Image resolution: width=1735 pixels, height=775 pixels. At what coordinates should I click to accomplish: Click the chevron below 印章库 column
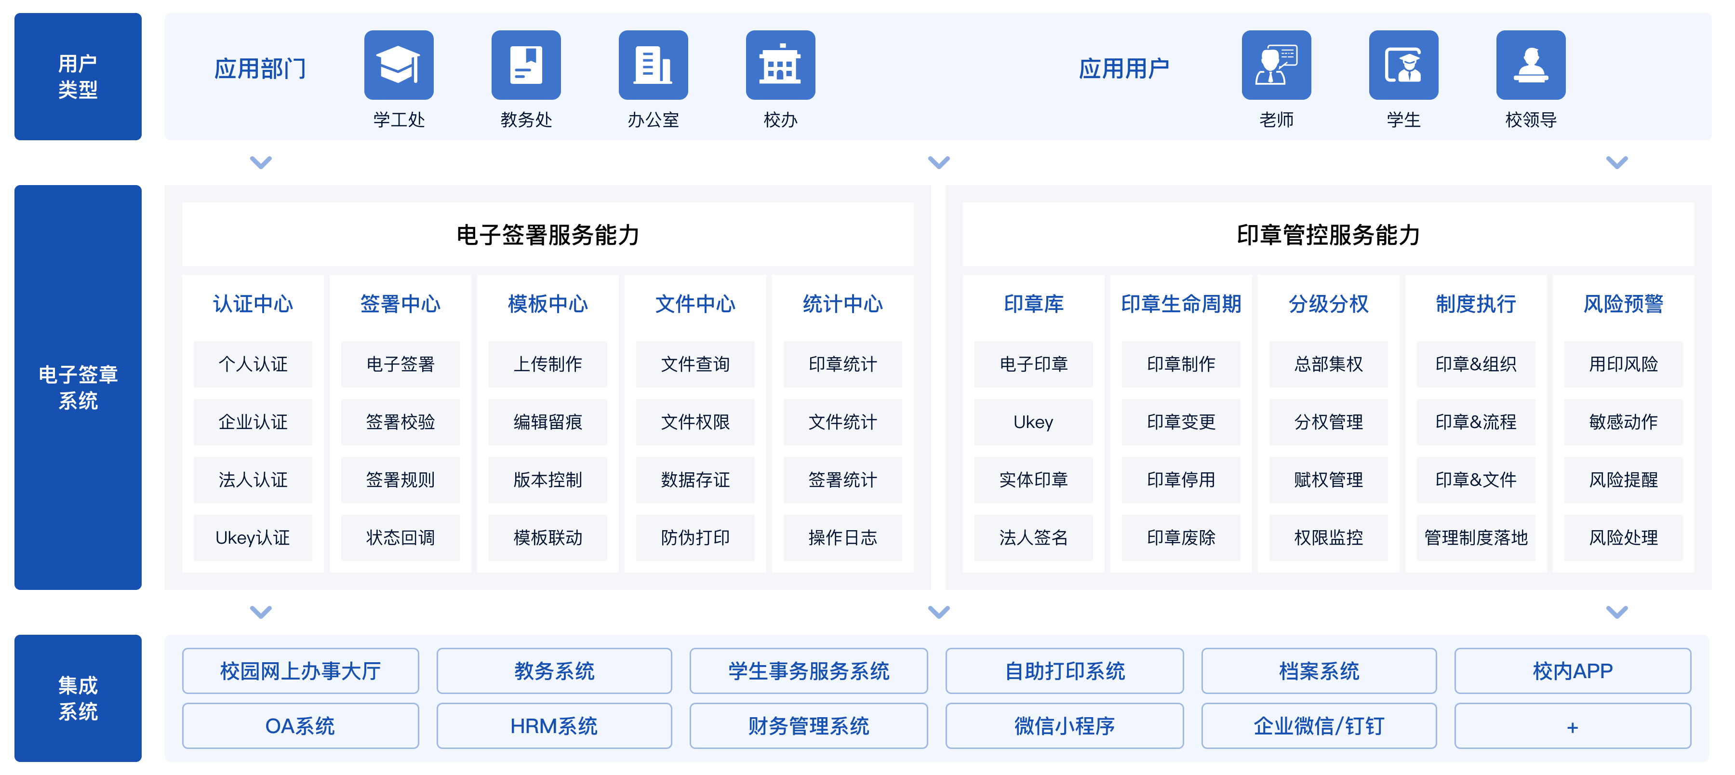[939, 612]
